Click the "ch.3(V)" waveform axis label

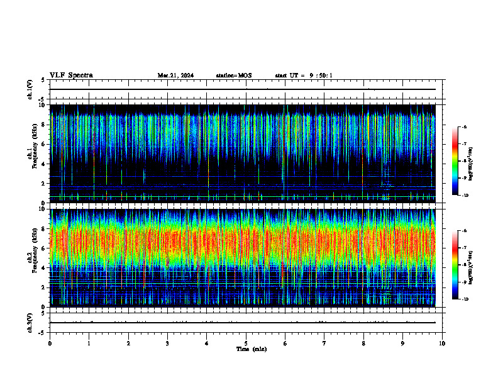coord(30,323)
